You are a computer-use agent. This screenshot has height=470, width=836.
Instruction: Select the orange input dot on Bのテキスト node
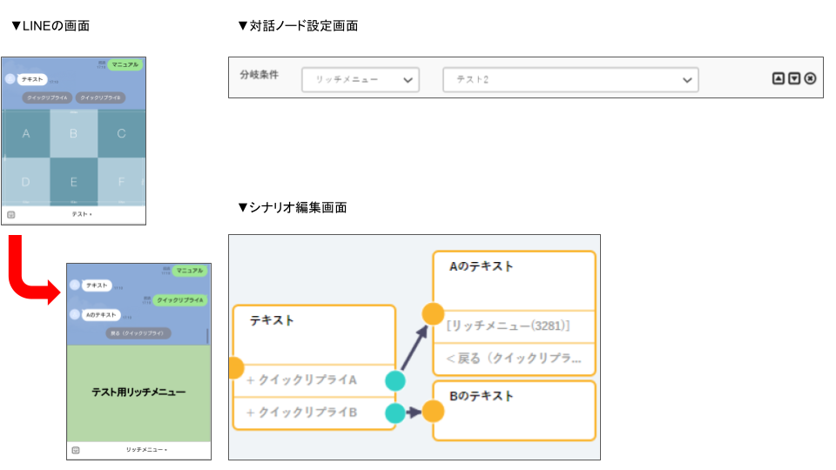tap(433, 411)
